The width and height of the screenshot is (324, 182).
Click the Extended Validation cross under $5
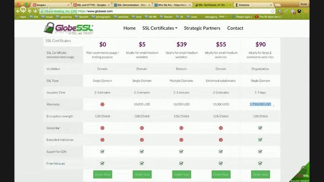(142, 140)
